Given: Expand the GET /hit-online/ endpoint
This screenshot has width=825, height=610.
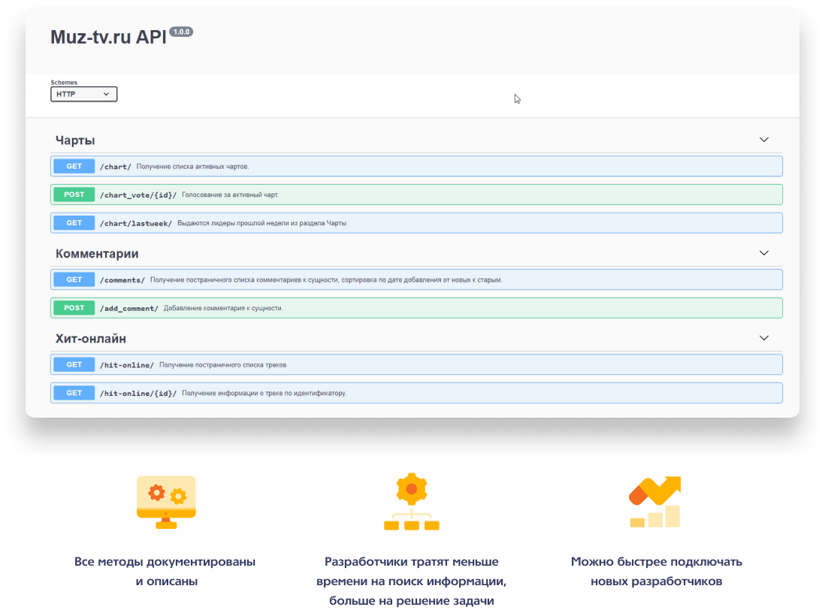Looking at the screenshot, I should (x=416, y=365).
